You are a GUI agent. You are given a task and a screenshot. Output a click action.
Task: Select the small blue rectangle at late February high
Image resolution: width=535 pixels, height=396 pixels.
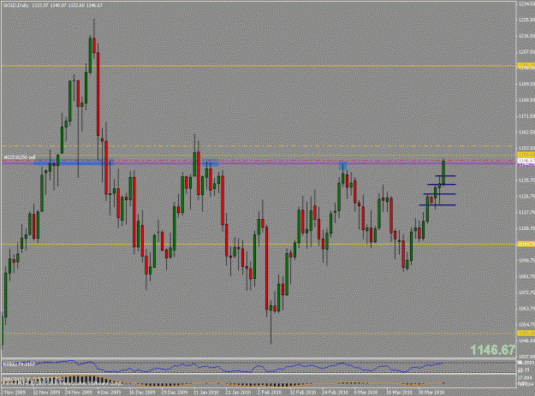[342, 166]
